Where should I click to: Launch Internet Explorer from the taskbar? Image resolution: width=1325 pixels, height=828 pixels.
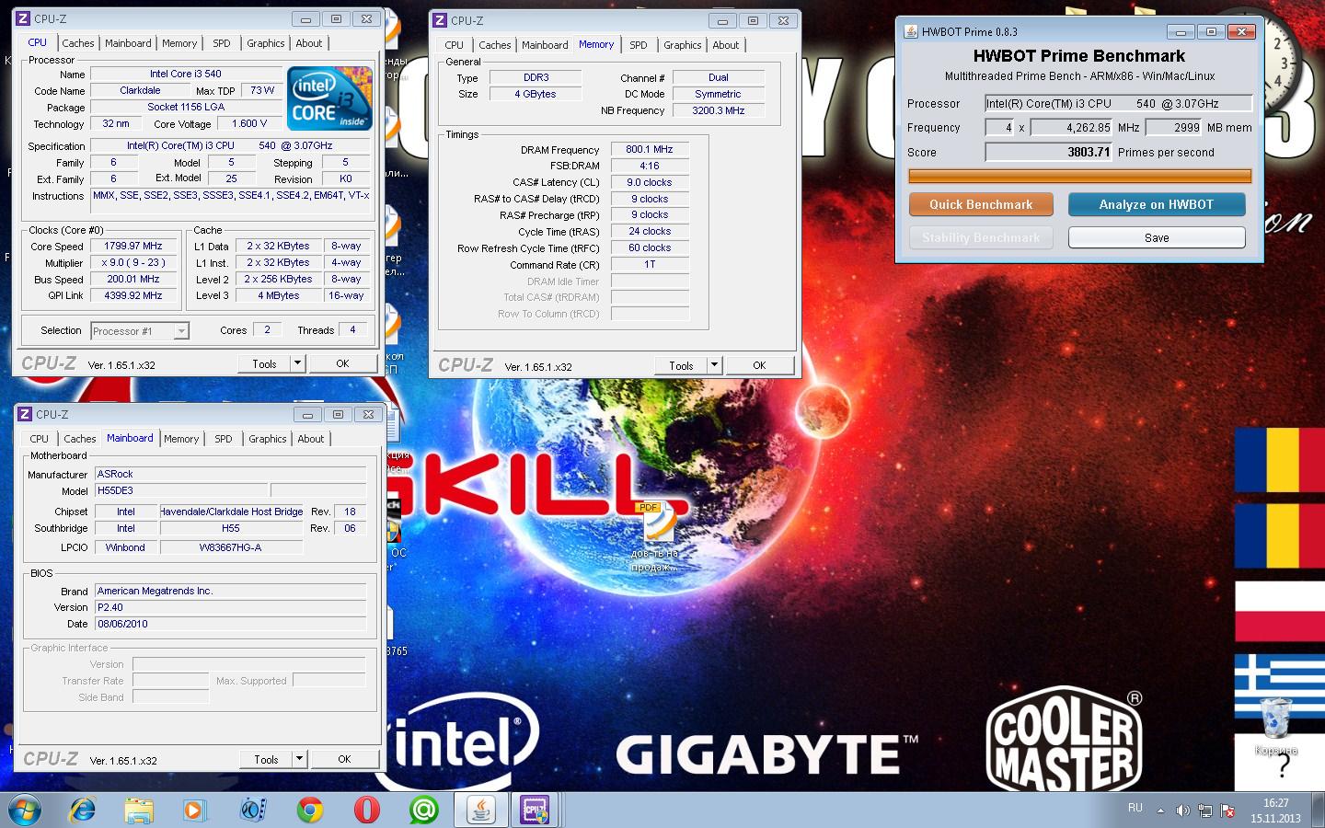click(83, 810)
